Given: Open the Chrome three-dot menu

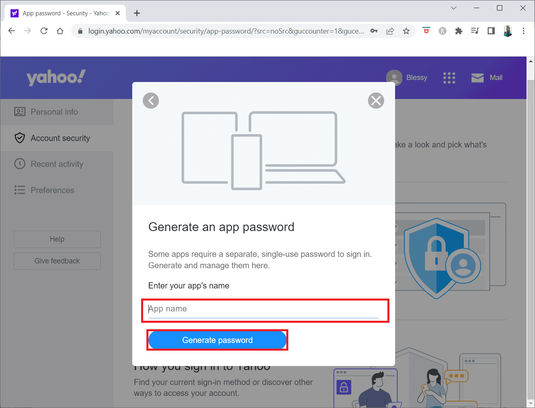Looking at the screenshot, I should click(524, 31).
